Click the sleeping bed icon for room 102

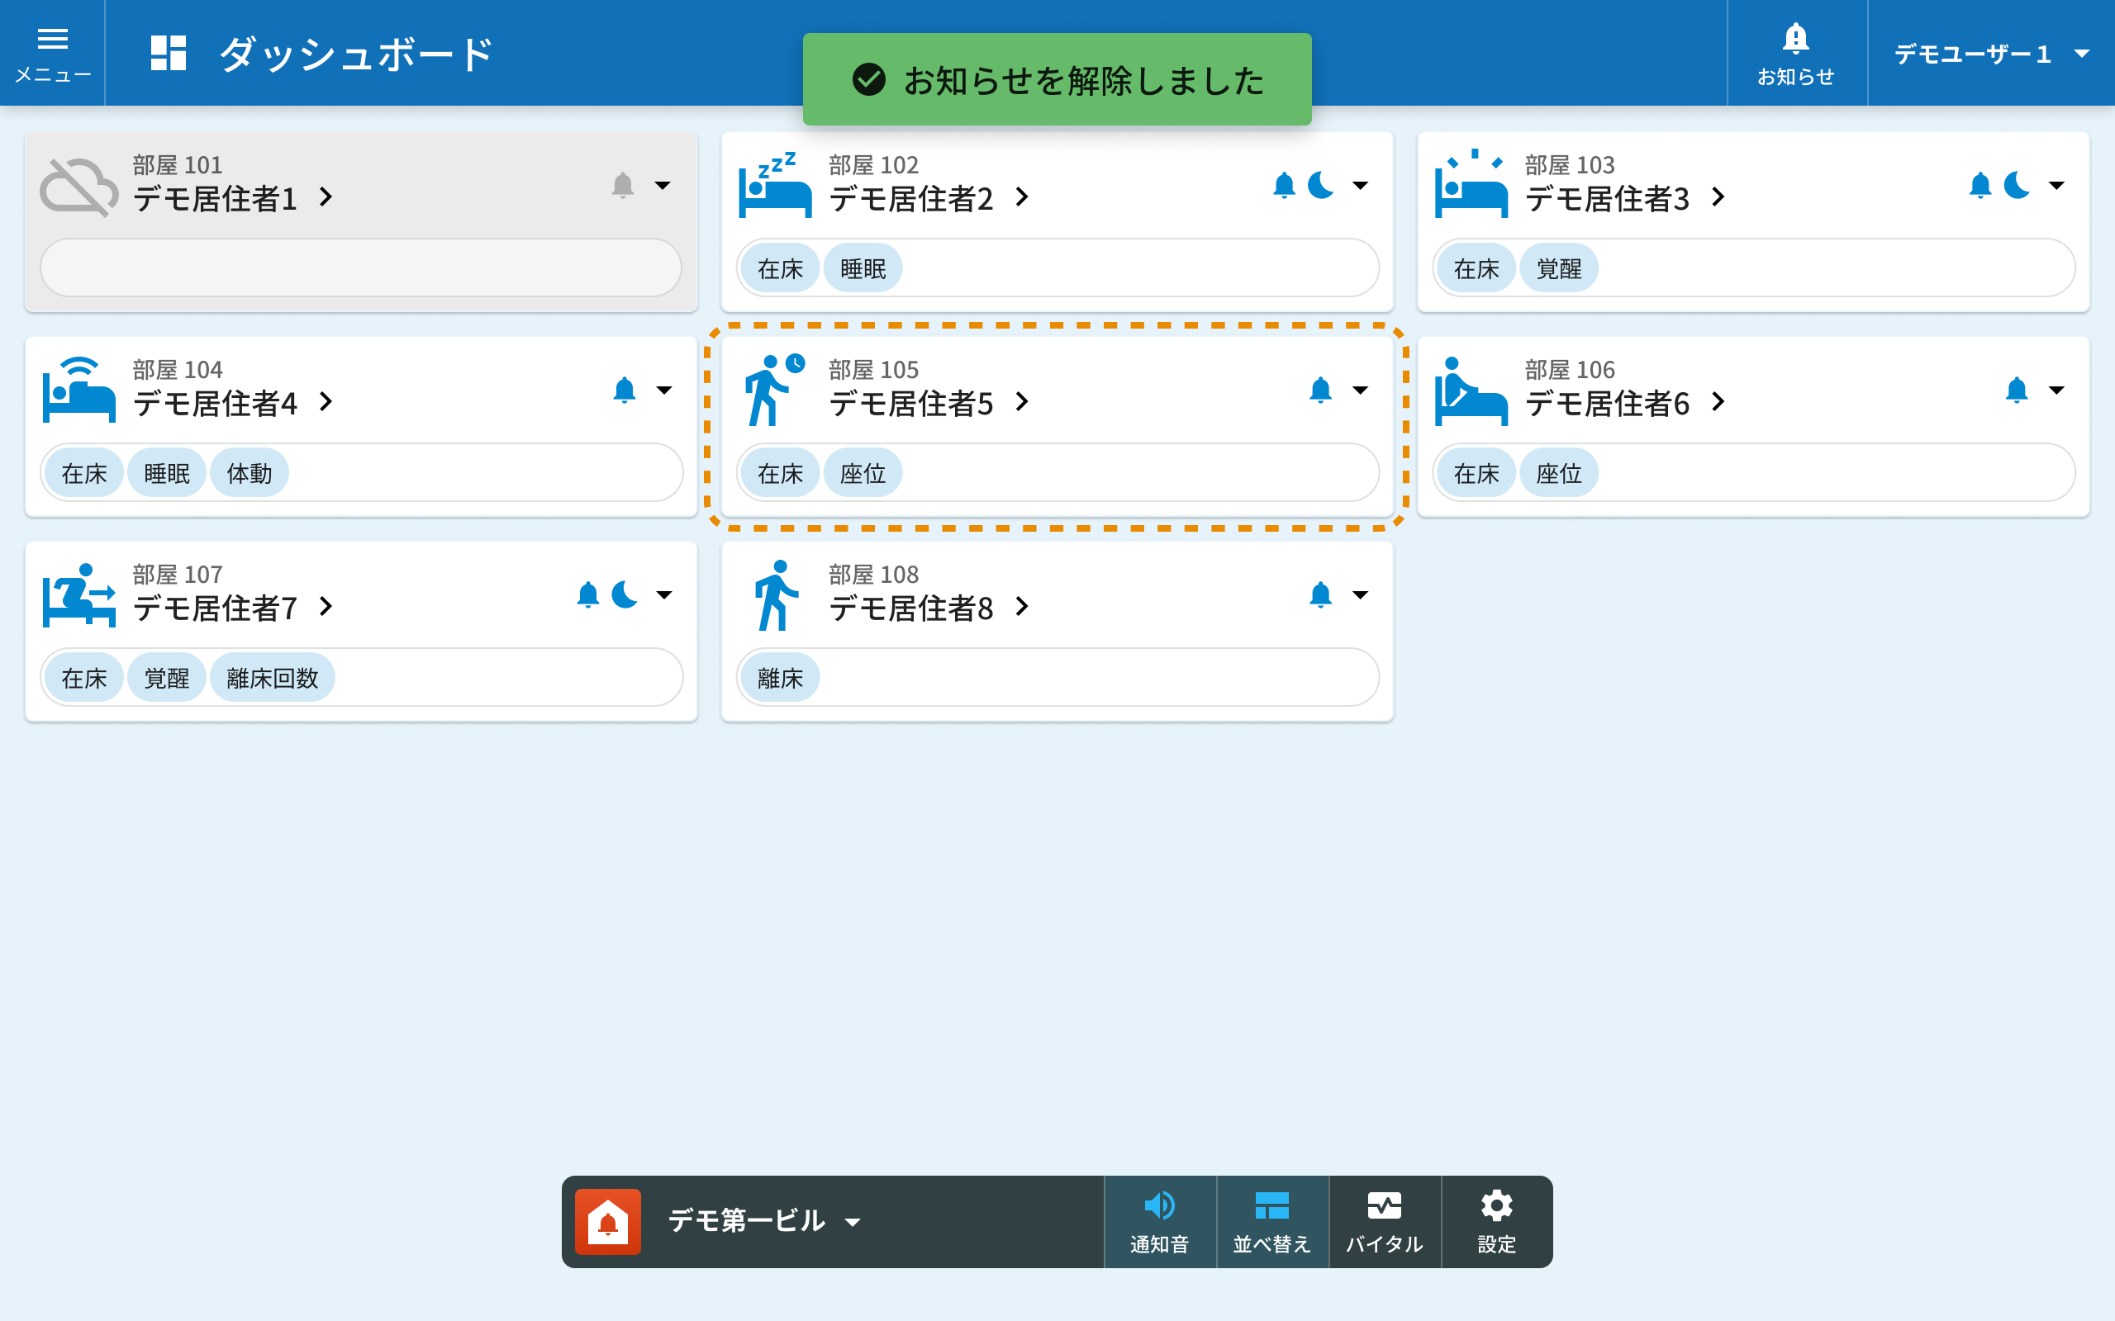pyautogui.click(x=774, y=185)
